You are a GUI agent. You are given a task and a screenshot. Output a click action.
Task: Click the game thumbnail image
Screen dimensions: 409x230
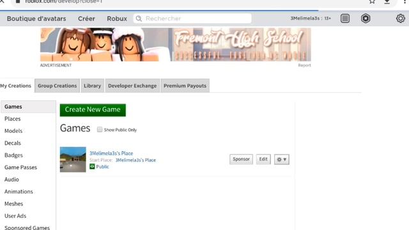pos(73,159)
